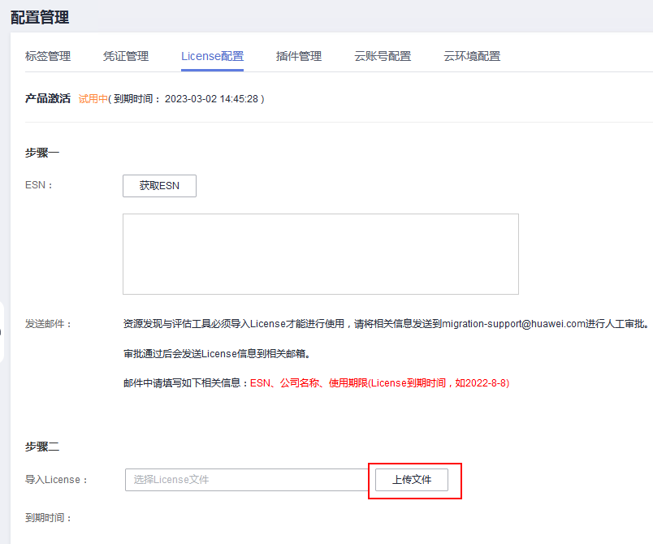Click the 到期时间 label below import

click(x=48, y=518)
